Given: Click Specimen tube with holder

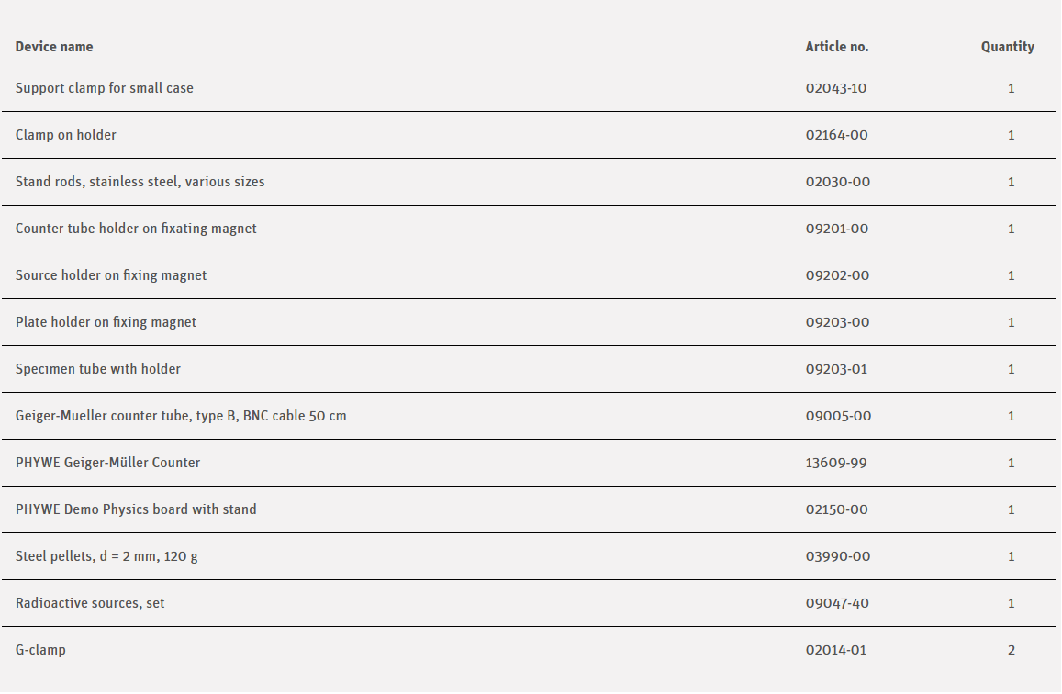Looking at the screenshot, I should coord(98,369).
